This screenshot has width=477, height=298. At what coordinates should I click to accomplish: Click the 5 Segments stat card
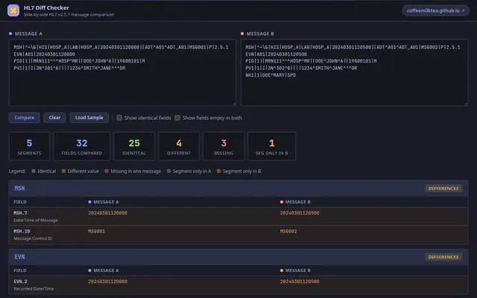[29, 146]
